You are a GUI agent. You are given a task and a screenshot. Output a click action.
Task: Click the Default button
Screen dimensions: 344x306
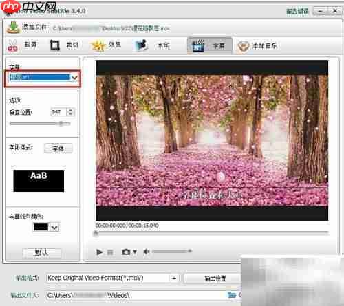41,253
